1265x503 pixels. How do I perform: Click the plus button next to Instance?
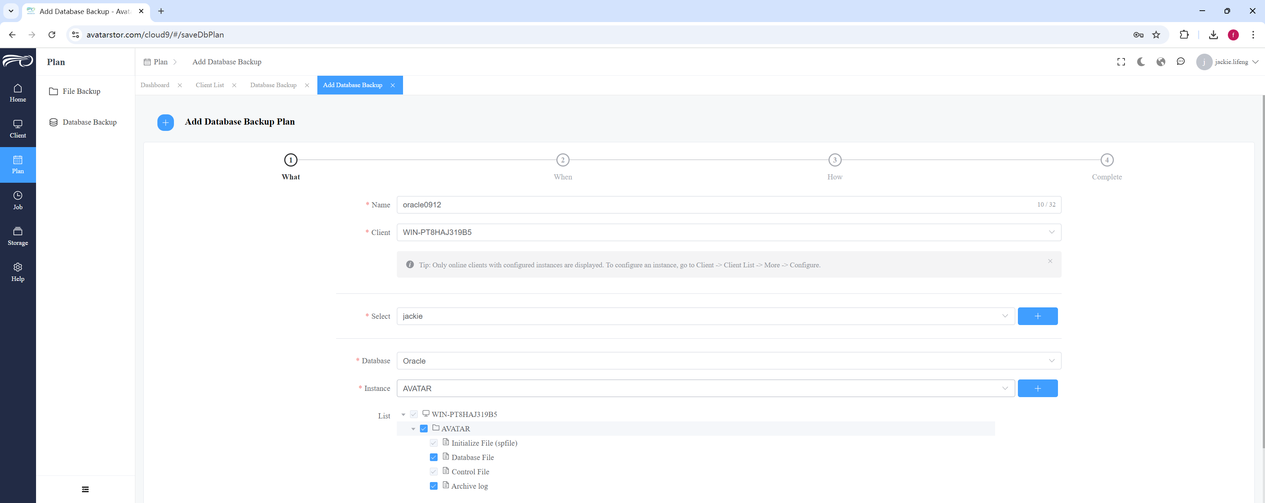[x=1038, y=389]
